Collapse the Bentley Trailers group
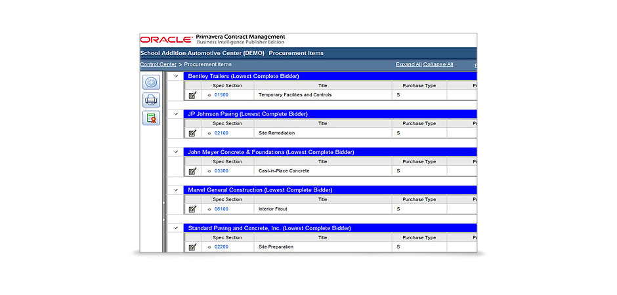 tap(175, 76)
